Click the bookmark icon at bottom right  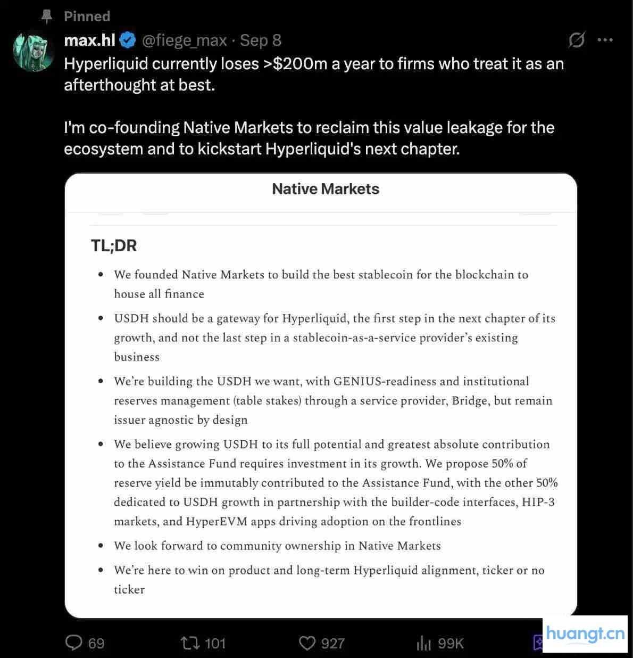coord(537,643)
